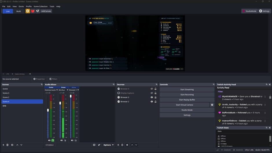Toggle Desktop Audio monitoring headphone icon
This screenshot has width=272, height=153.
tap(53, 140)
